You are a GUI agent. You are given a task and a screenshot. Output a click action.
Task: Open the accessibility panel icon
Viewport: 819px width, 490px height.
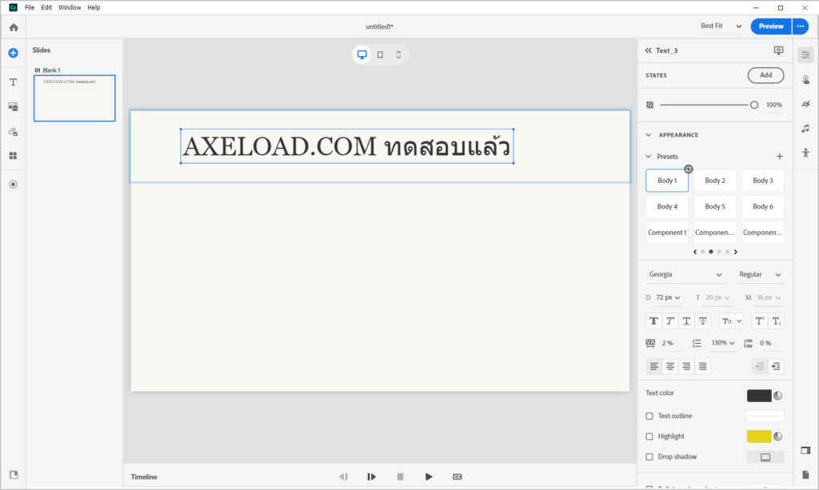805,153
